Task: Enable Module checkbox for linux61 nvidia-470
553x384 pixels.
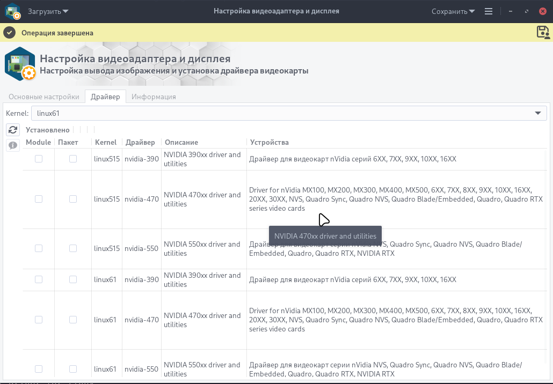Action: click(x=39, y=320)
